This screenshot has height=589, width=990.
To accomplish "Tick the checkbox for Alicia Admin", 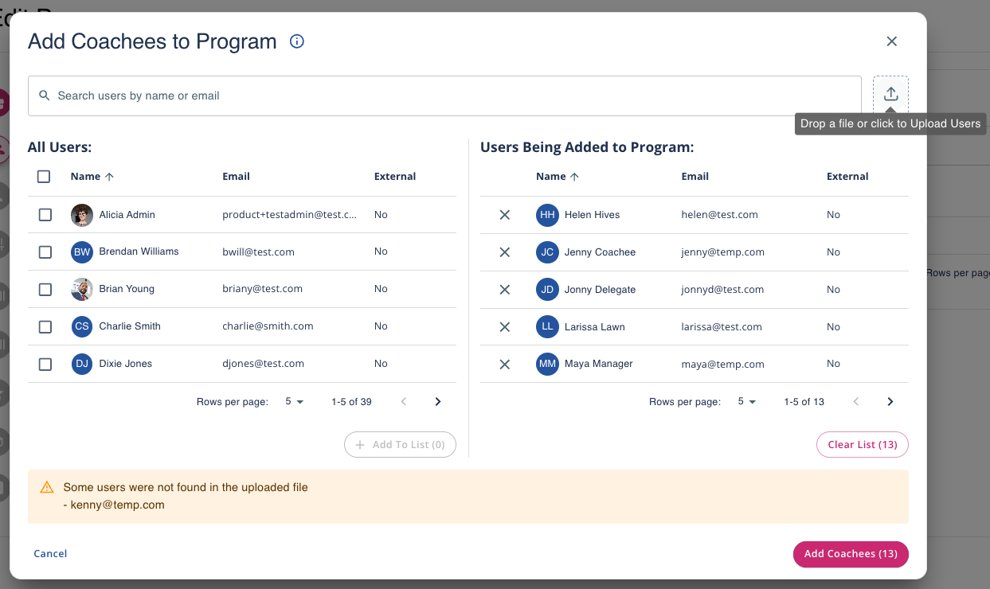I will point(45,215).
